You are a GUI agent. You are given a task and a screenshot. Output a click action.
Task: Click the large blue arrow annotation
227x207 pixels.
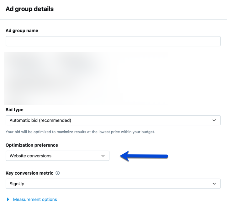coord(144,156)
